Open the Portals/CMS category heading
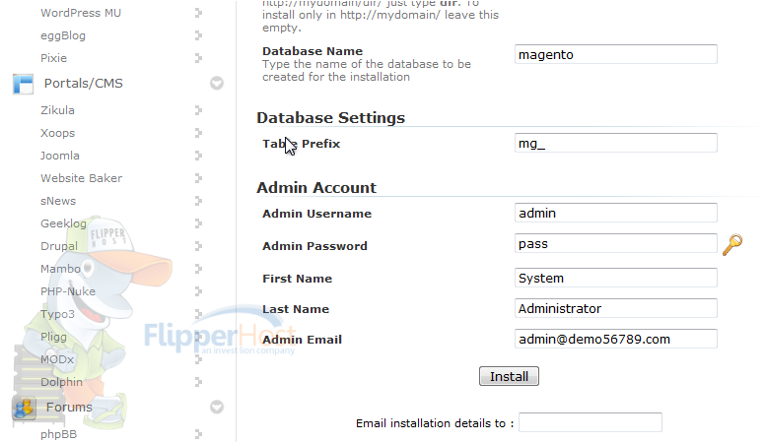 (x=84, y=84)
